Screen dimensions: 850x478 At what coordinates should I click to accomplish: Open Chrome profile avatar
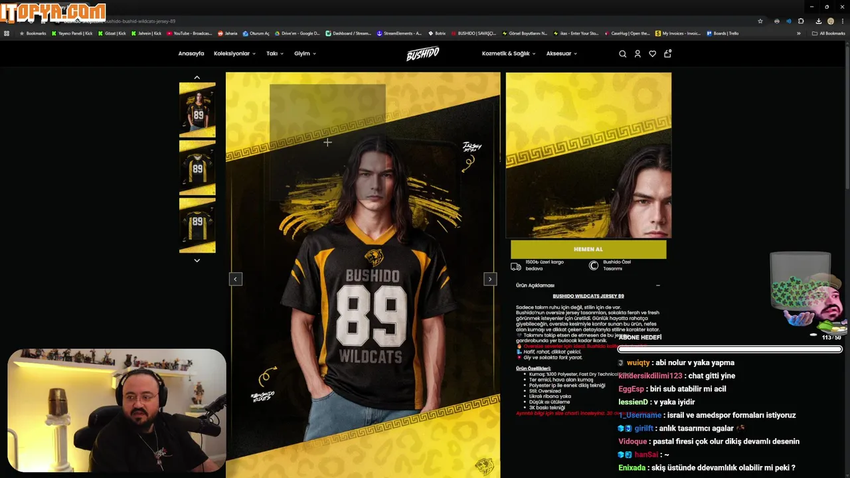click(x=830, y=21)
